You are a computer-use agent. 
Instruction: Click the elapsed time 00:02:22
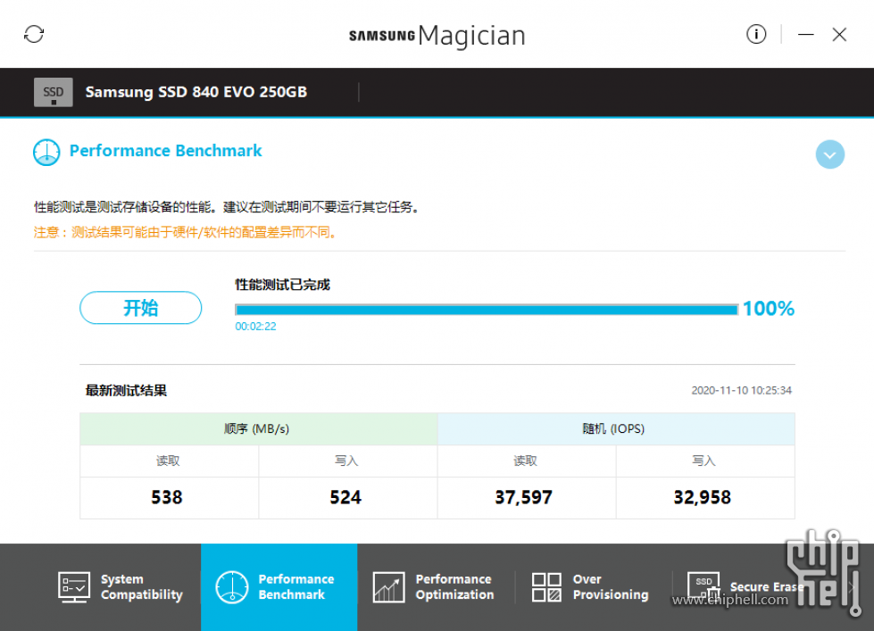pos(255,327)
